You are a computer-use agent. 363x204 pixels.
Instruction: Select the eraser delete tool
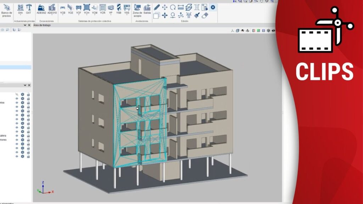tap(206, 15)
